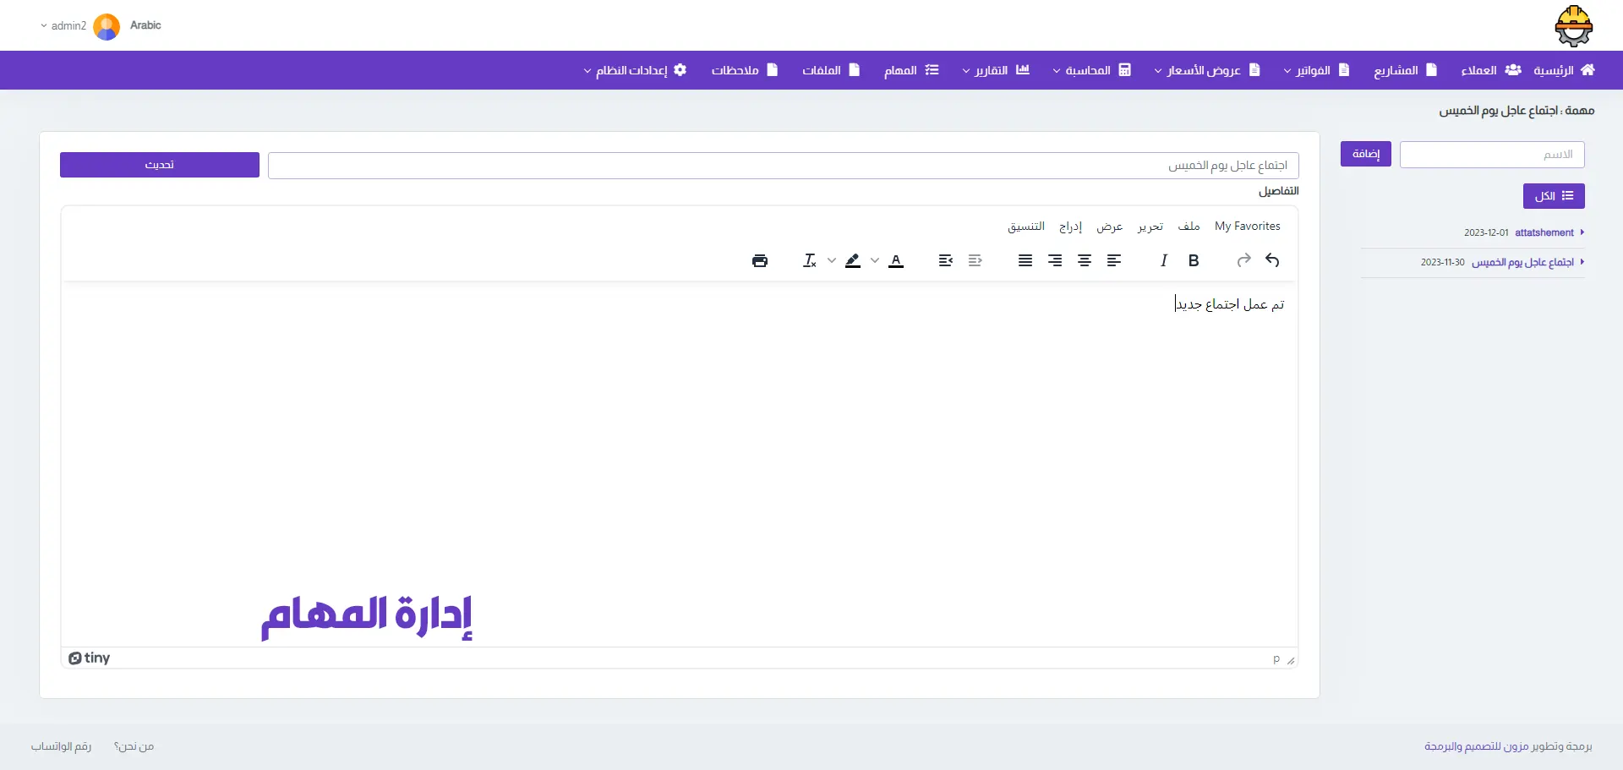Screen dimensions: 1623x770
Task: Increase indent of the paragraph
Action: point(946,260)
